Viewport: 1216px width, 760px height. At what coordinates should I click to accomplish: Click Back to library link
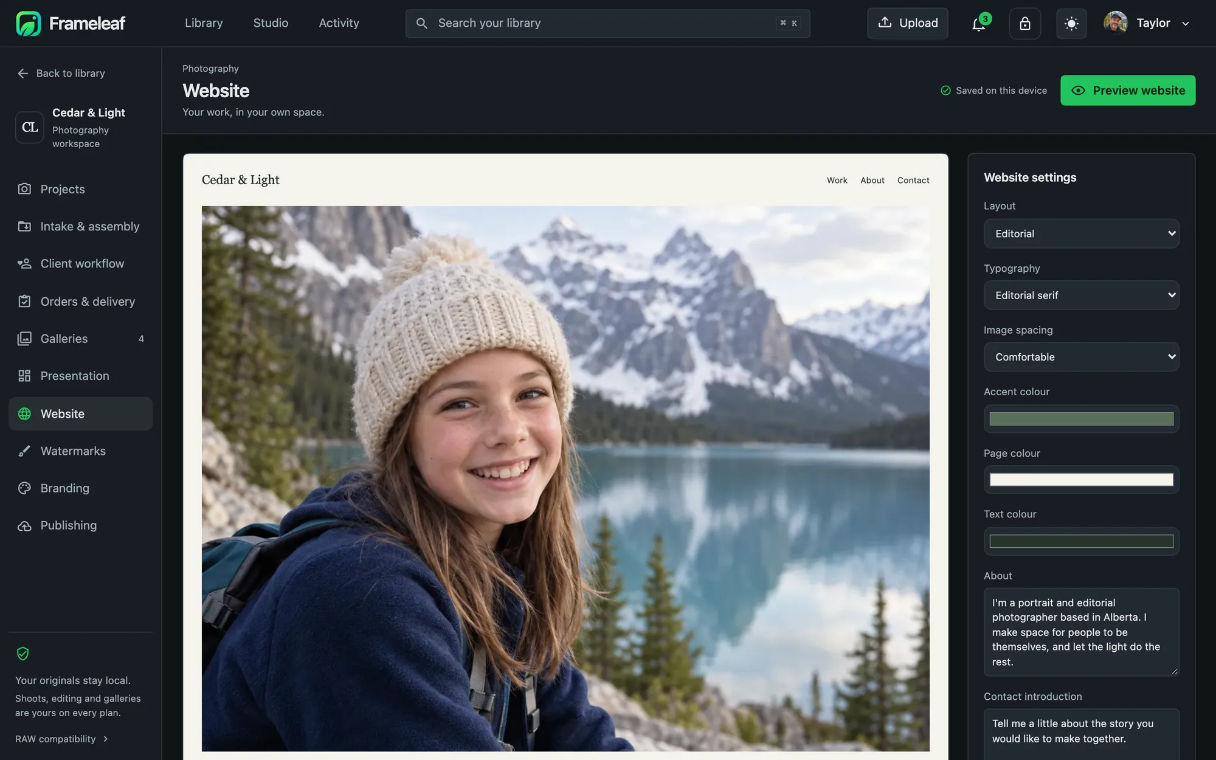tap(61, 74)
